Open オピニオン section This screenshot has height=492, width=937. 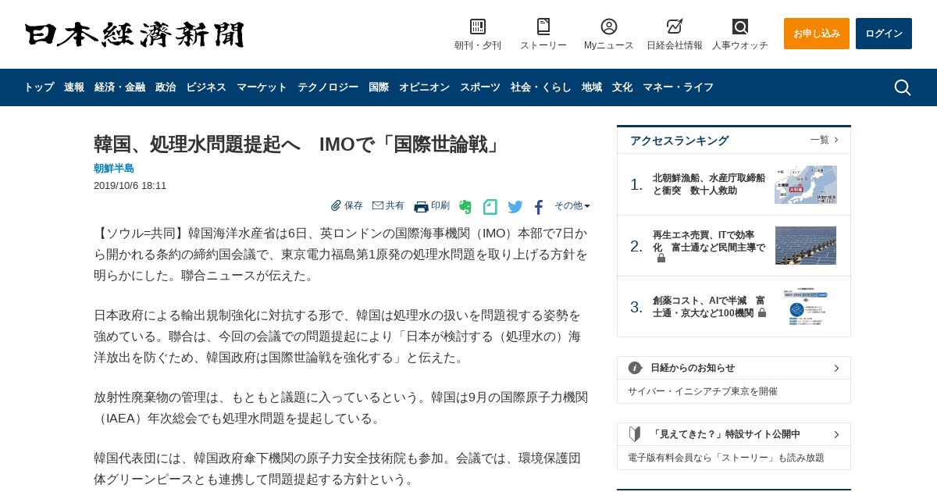[x=424, y=87]
